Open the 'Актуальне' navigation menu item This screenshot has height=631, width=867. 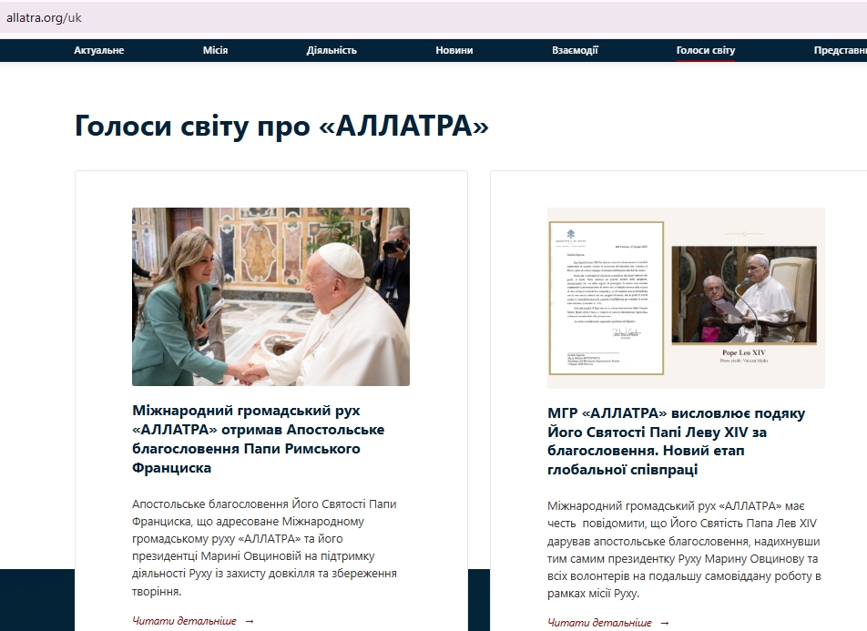pyautogui.click(x=98, y=51)
